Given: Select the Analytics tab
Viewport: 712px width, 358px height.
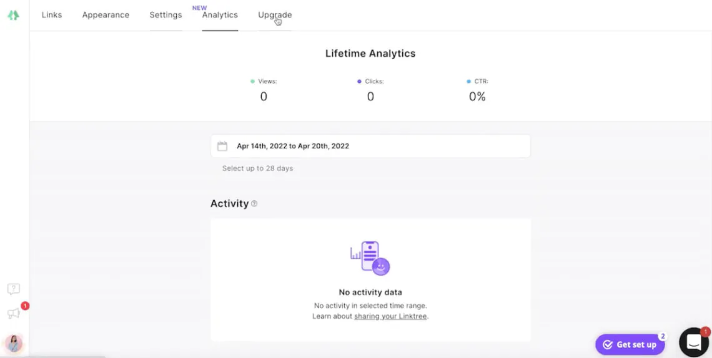Looking at the screenshot, I should tap(220, 15).
